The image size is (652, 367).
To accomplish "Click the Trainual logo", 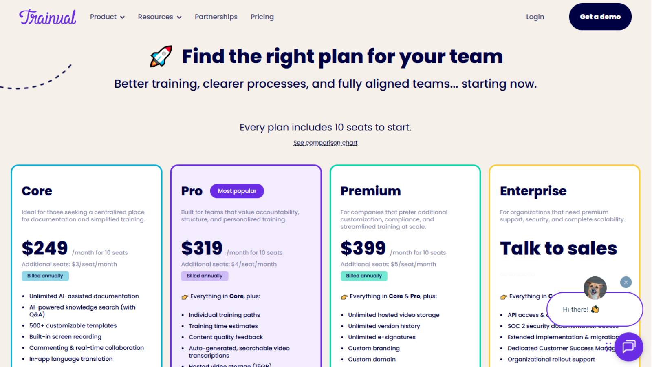I will coord(48,17).
